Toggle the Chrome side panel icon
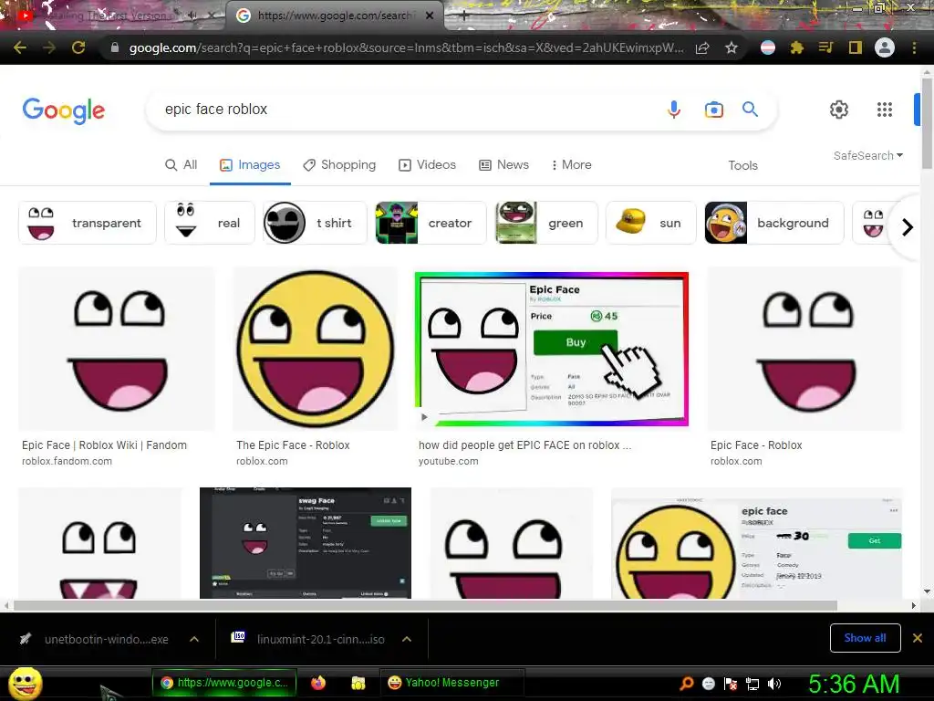The width and height of the screenshot is (934, 701). (x=856, y=47)
